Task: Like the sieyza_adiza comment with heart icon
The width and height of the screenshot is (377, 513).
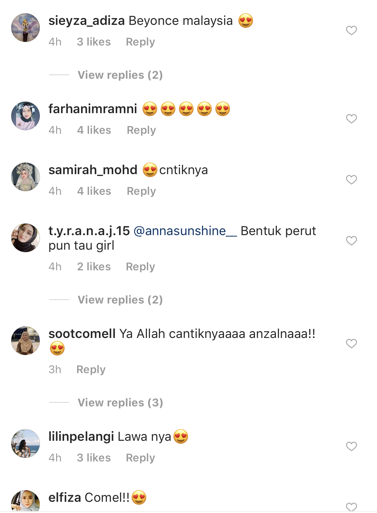Action: (x=351, y=30)
